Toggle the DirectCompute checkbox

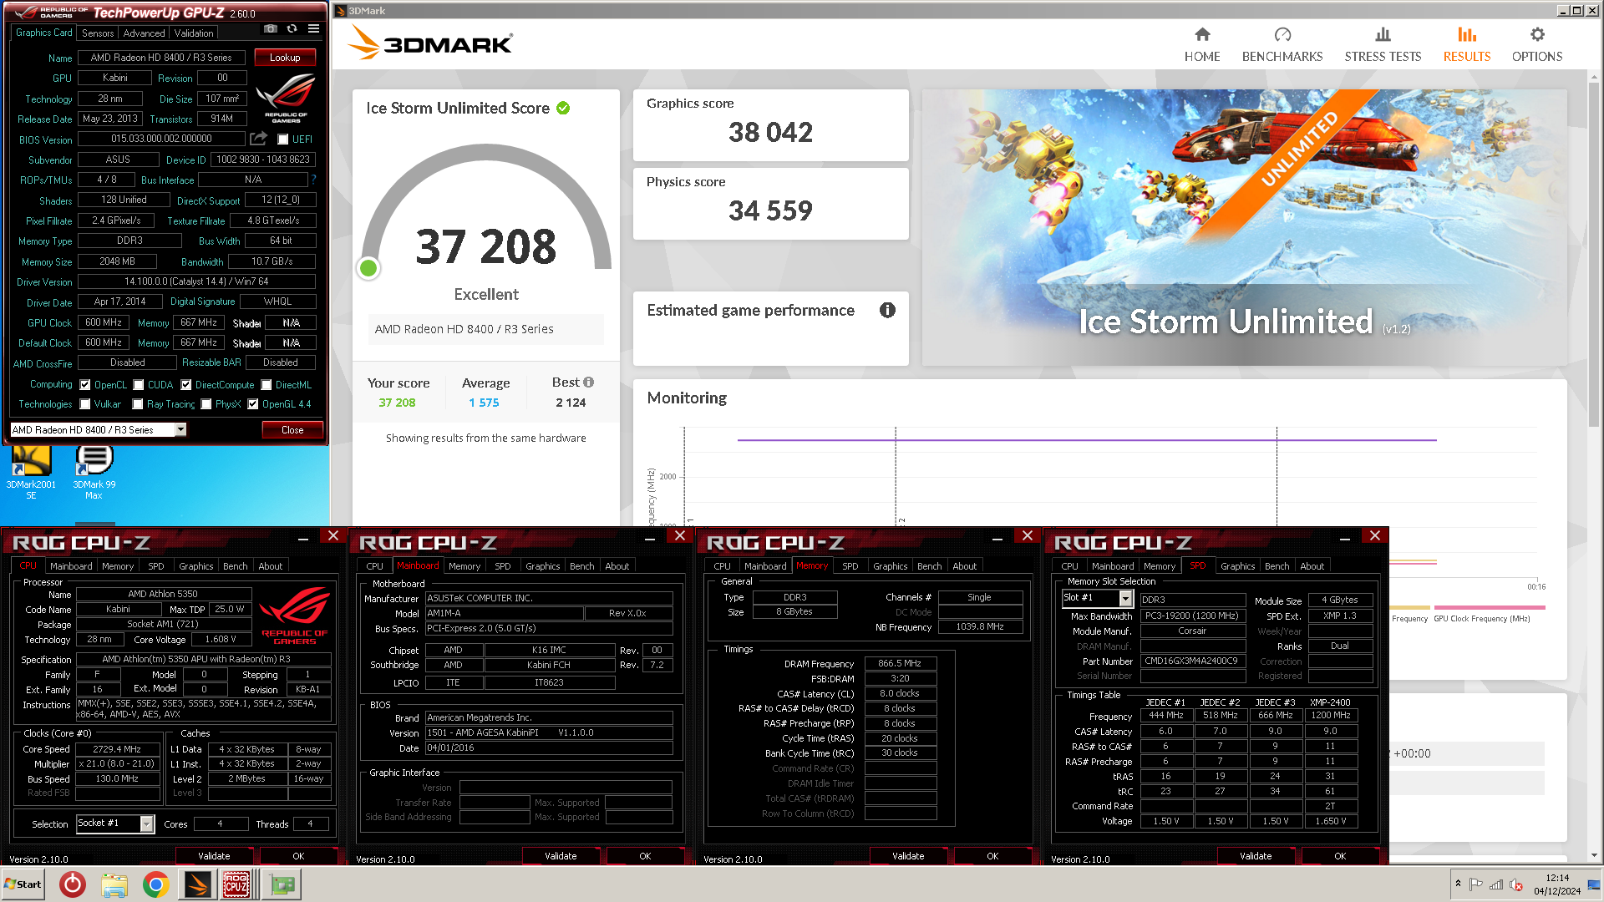coord(186,385)
